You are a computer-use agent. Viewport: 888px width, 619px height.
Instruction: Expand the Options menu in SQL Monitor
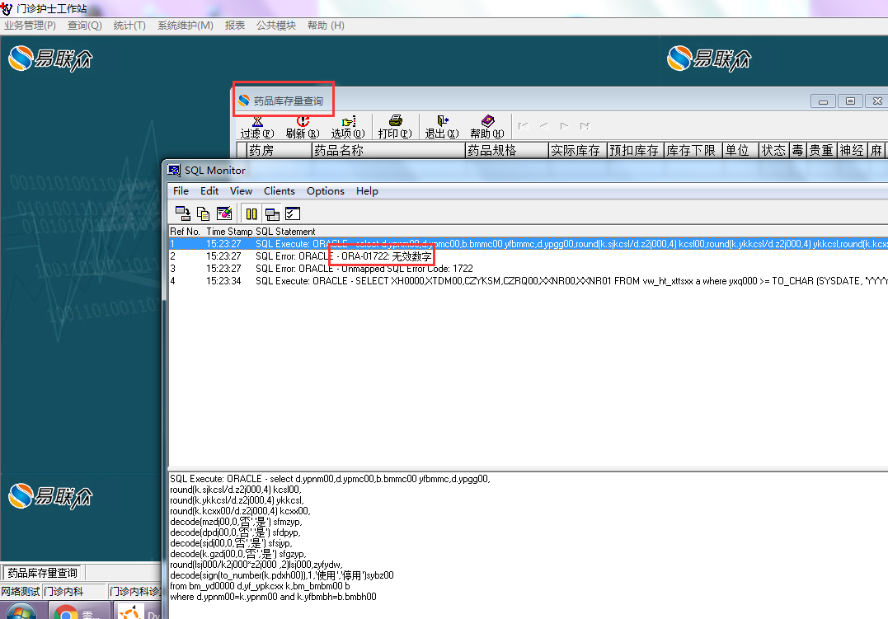(x=326, y=190)
